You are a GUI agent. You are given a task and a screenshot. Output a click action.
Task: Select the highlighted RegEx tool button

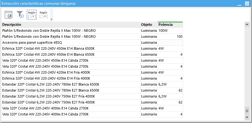(32, 14)
